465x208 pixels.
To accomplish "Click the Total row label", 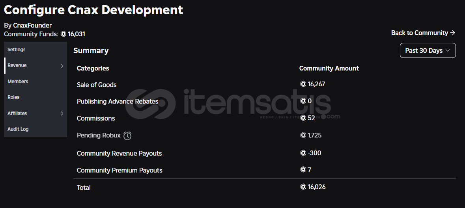I will click(x=84, y=188).
